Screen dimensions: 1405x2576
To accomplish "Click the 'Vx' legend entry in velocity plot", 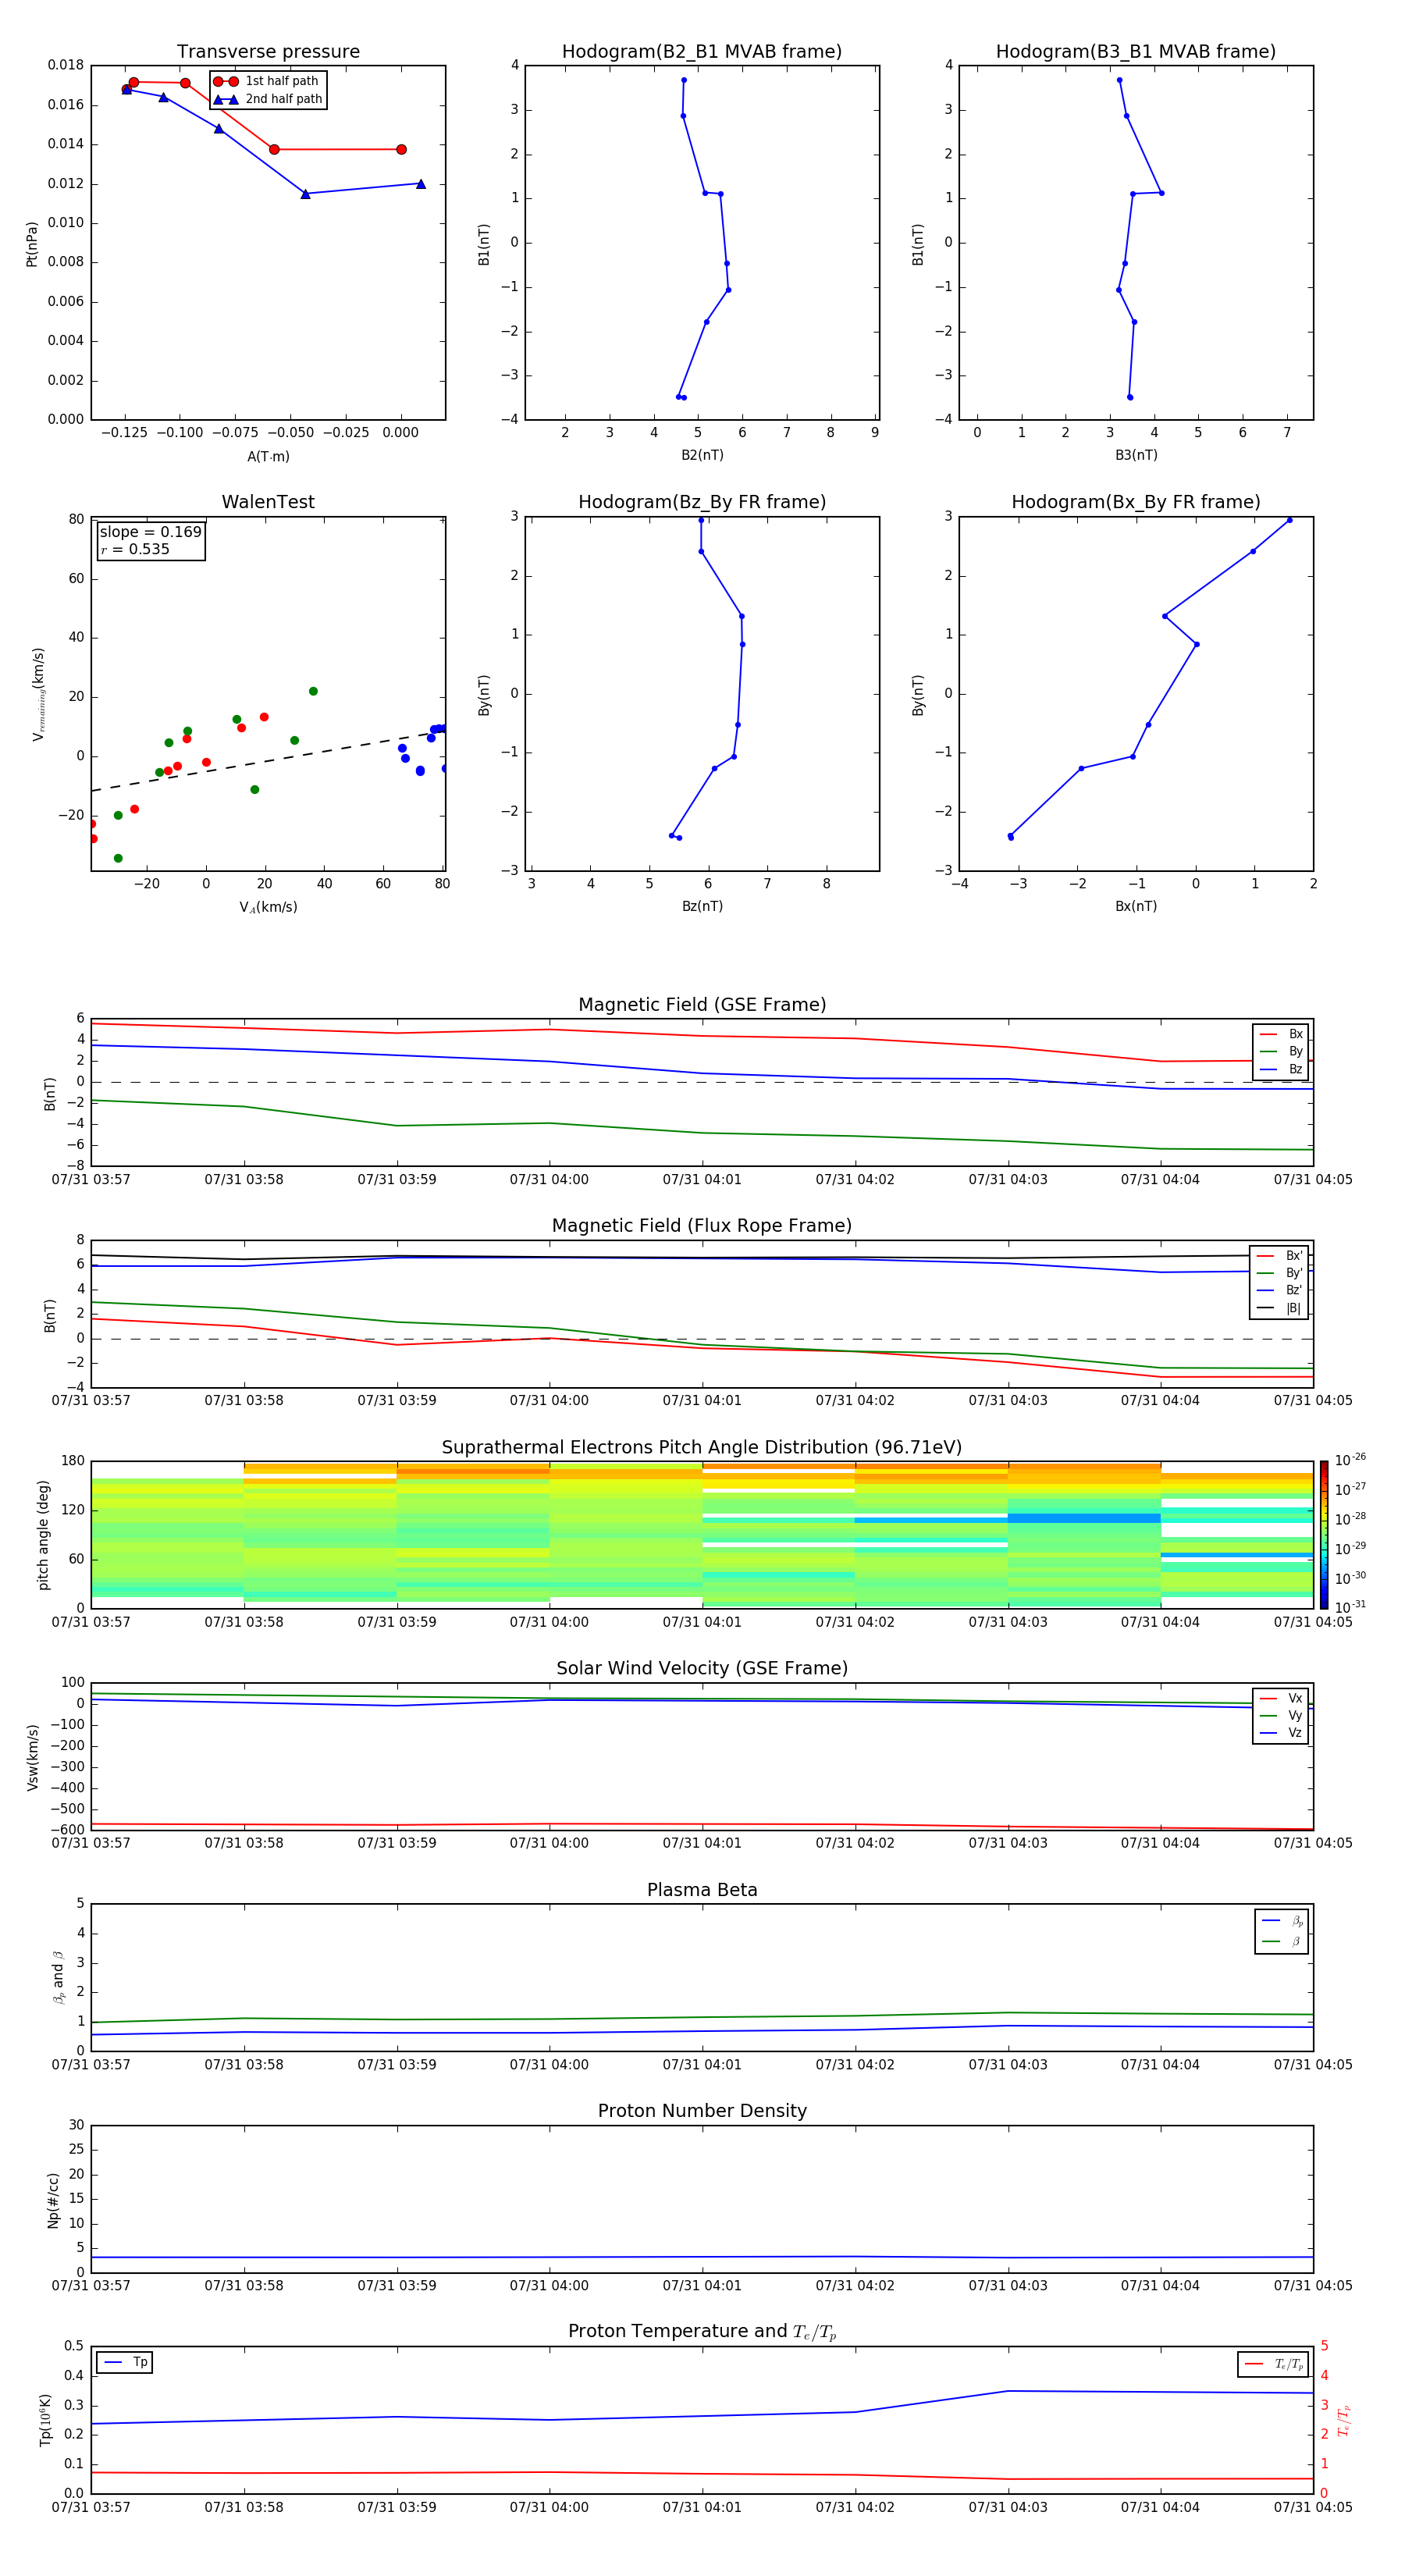I will 1281,1698.
